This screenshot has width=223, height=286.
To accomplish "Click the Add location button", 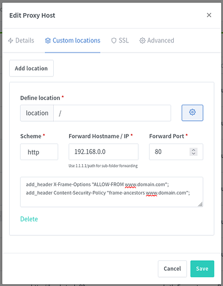I will [31, 68].
